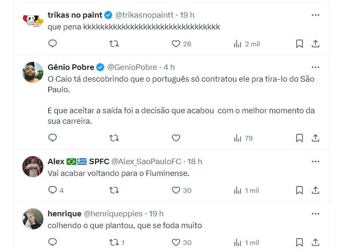
Task: Like the trikas no paint tweet
Action: click(x=176, y=44)
